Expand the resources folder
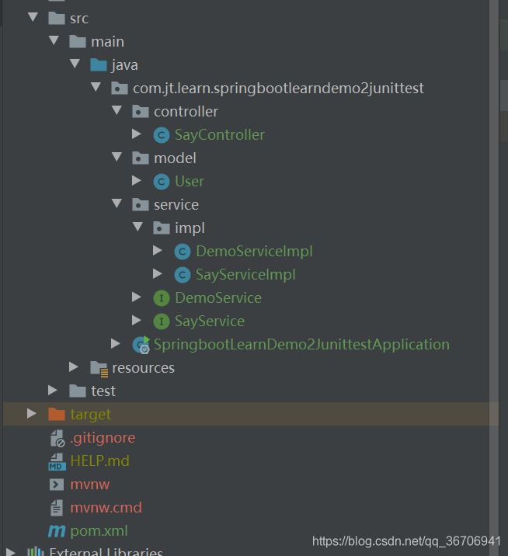Image resolution: width=508 pixels, height=556 pixels. [x=74, y=367]
